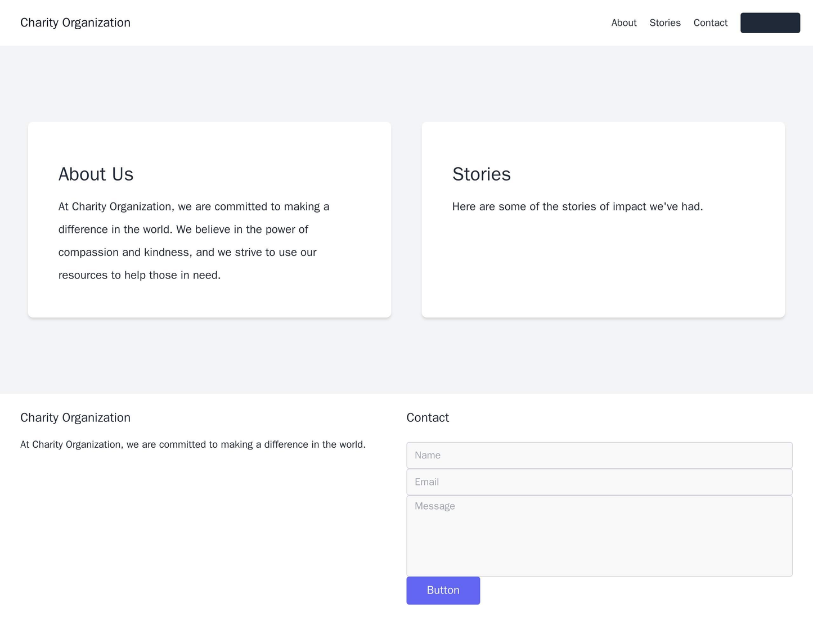Click the About Us heading
The image size is (813, 630).
[96, 174]
